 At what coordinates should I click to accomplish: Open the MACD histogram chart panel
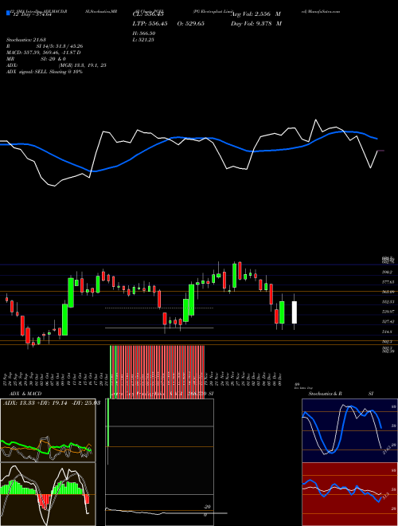[x=48, y=494]
